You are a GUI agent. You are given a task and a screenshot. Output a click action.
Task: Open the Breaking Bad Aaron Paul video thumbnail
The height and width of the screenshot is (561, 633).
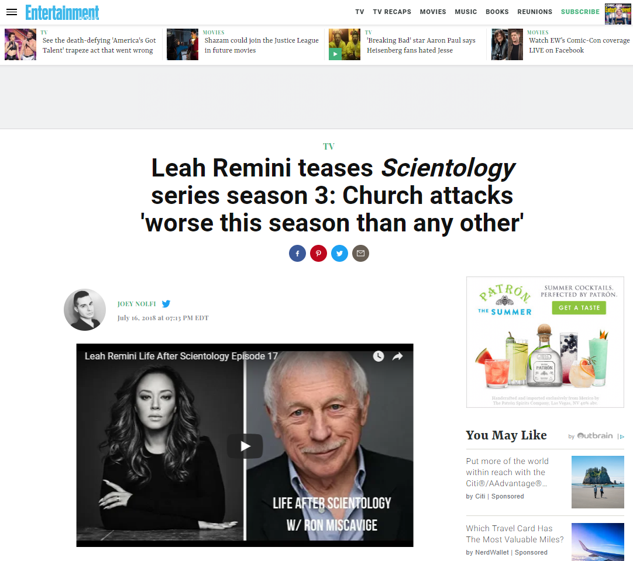click(x=345, y=44)
